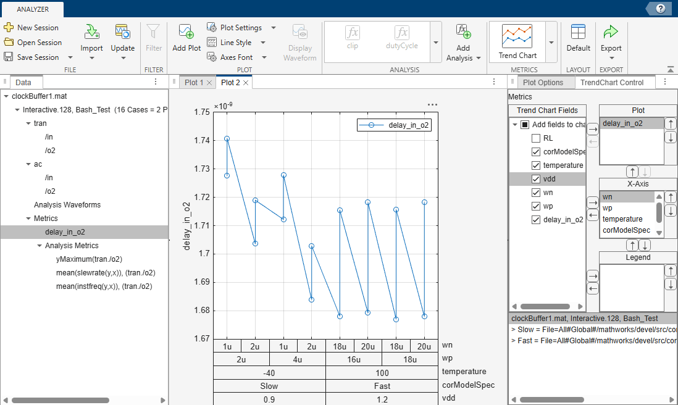The image size is (678, 405).
Task: Select delay_in_o2 in the Data tree
Action: [x=65, y=232]
